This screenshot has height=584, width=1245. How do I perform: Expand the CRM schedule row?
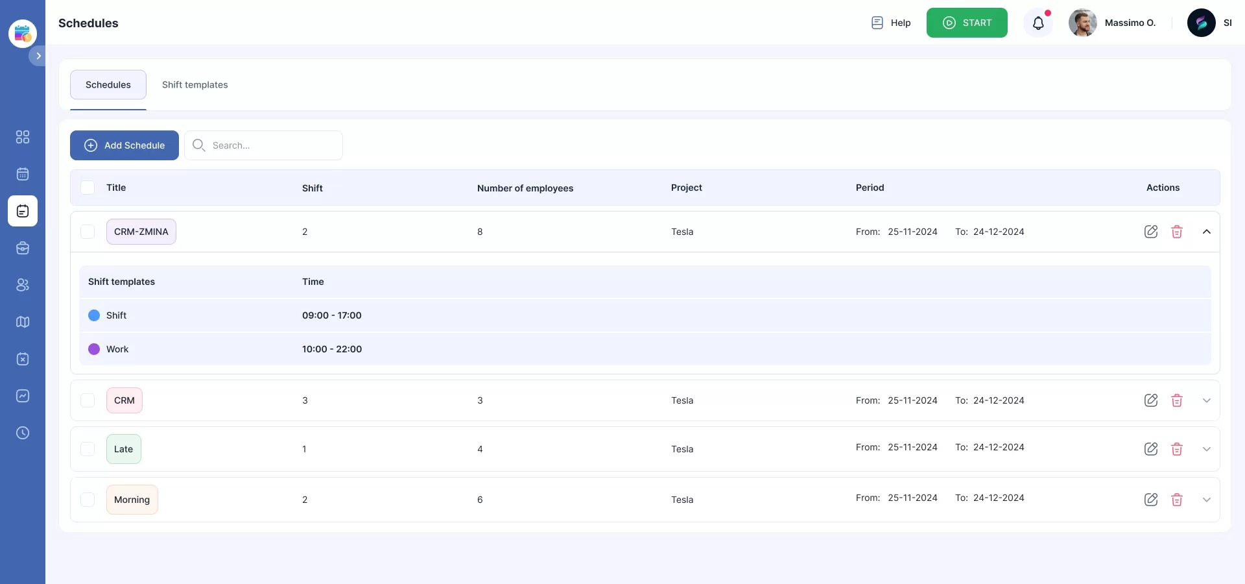click(x=1207, y=400)
